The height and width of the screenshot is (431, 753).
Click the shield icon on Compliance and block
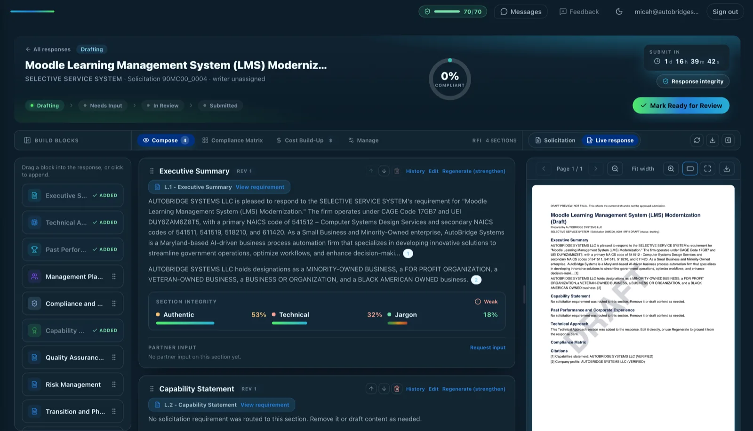point(34,303)
